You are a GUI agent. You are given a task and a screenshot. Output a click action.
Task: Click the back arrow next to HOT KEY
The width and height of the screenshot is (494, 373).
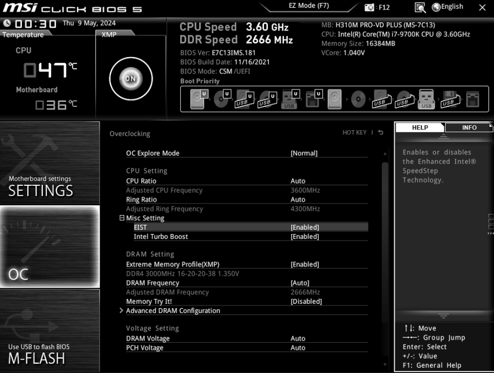pos(380,133)
